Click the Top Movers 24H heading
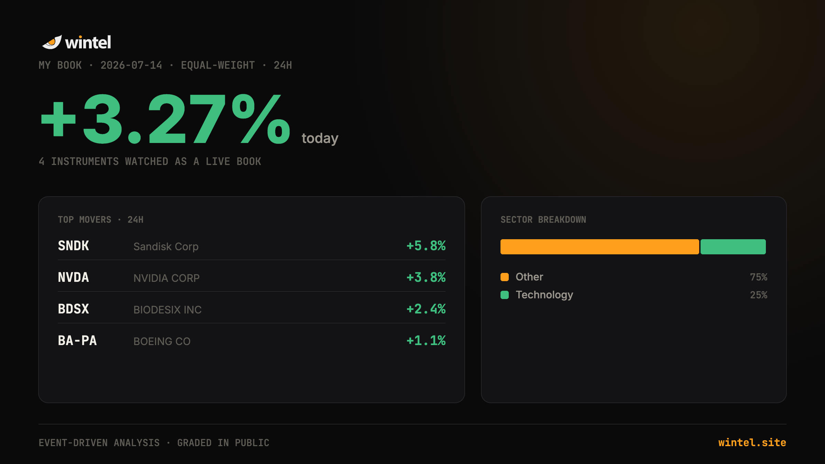Viewport: 825px width, 464px height. [x=101, y=220]
